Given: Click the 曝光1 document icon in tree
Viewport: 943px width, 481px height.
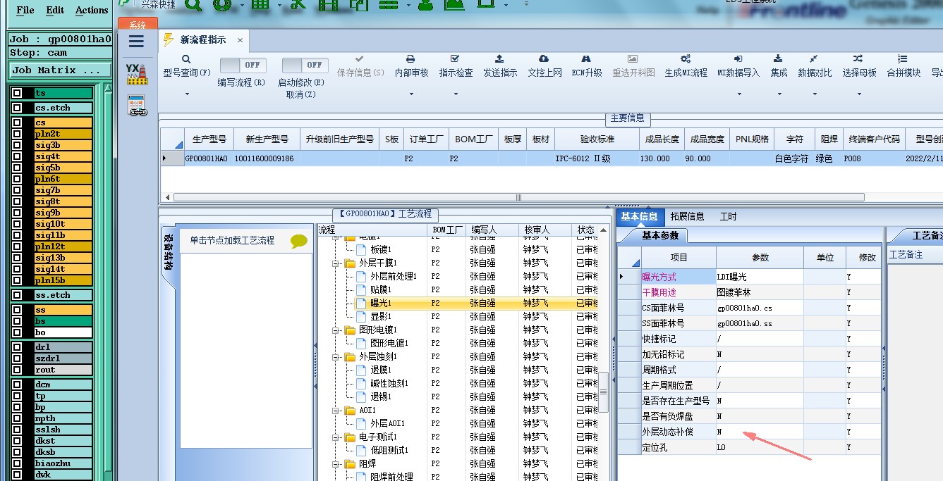Looking at the screenshot, I should [361, 303].
